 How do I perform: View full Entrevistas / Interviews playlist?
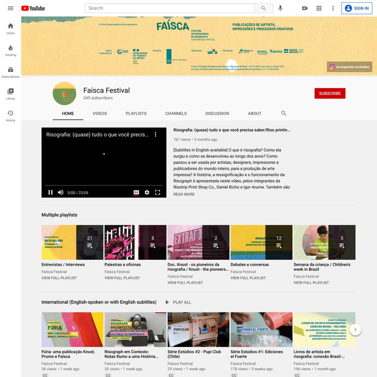59,278
